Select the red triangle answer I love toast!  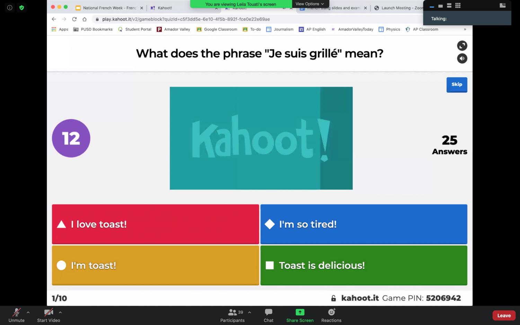[x=155, y=224]
